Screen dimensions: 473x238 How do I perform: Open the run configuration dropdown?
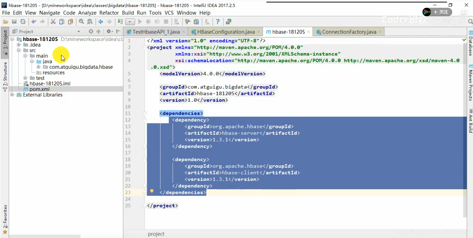(x=130, y=22)
